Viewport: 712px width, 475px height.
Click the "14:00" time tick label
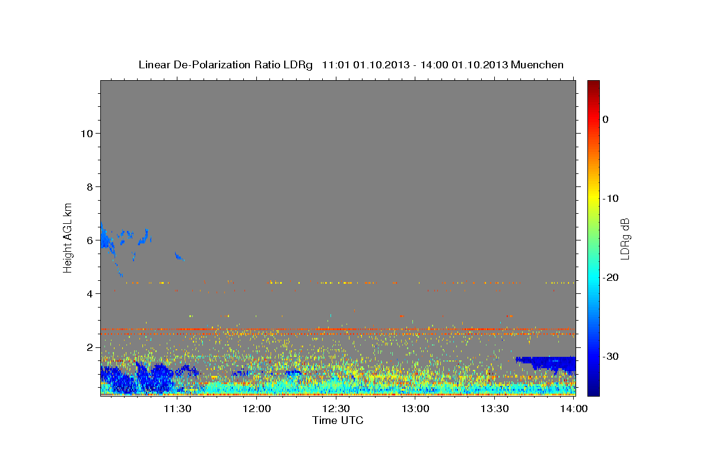click(575, 409)
